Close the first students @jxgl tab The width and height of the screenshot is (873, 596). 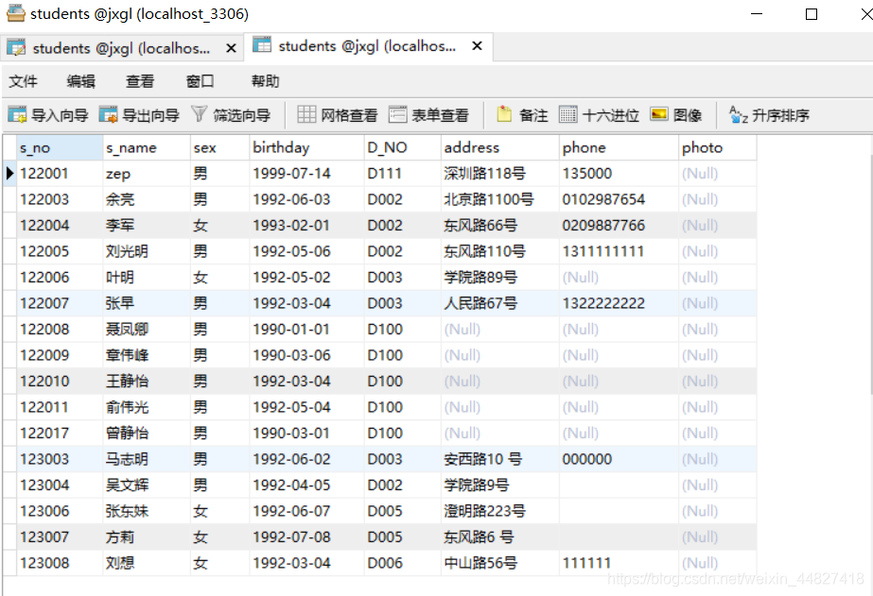pyautogui.click(x=231, y=48)
